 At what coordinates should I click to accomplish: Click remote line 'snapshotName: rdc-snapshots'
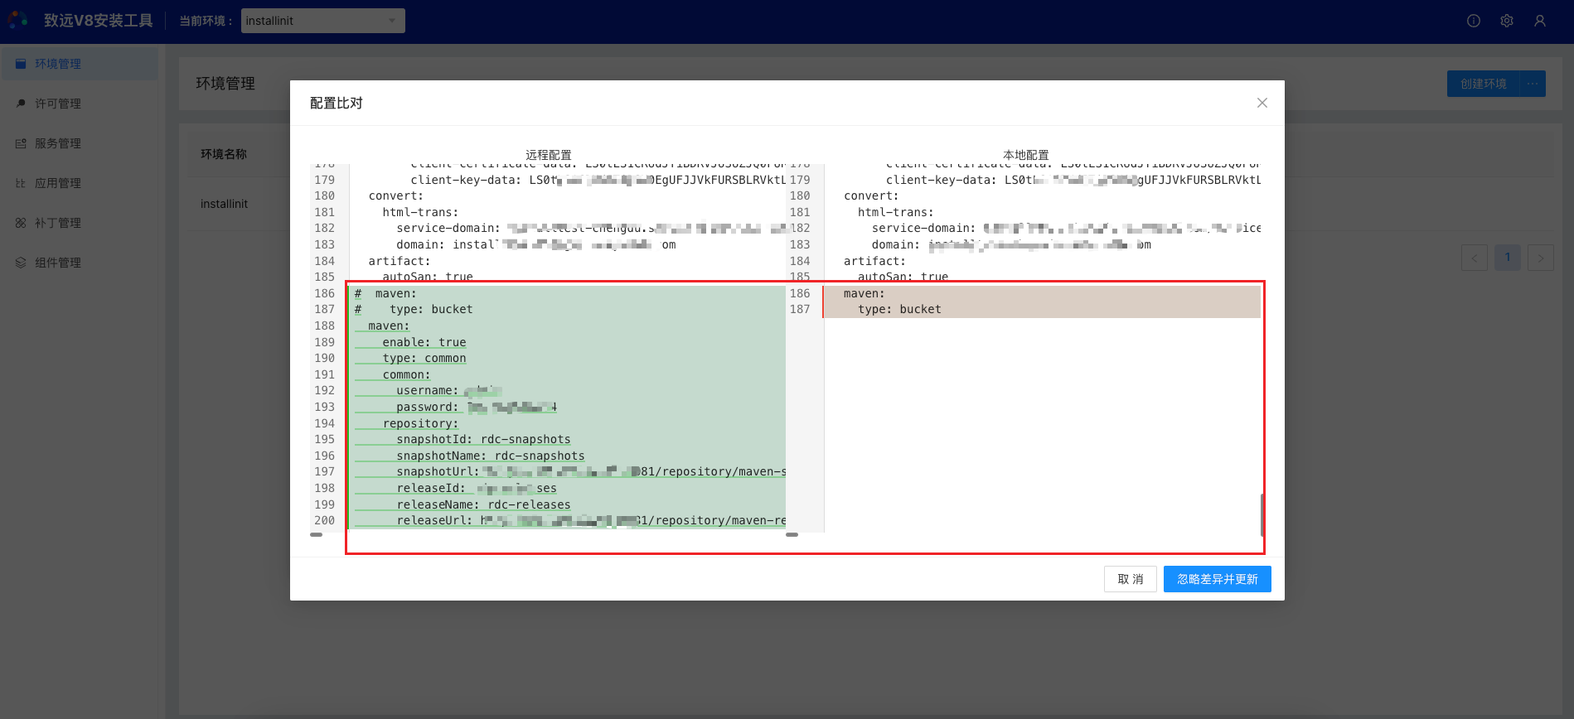tap(491, 456)
